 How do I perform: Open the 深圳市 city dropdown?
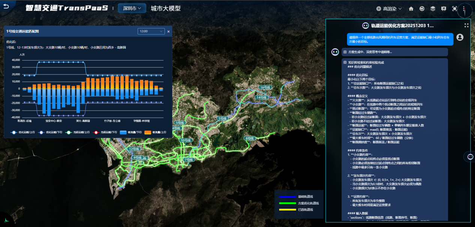tap(132, 8)
